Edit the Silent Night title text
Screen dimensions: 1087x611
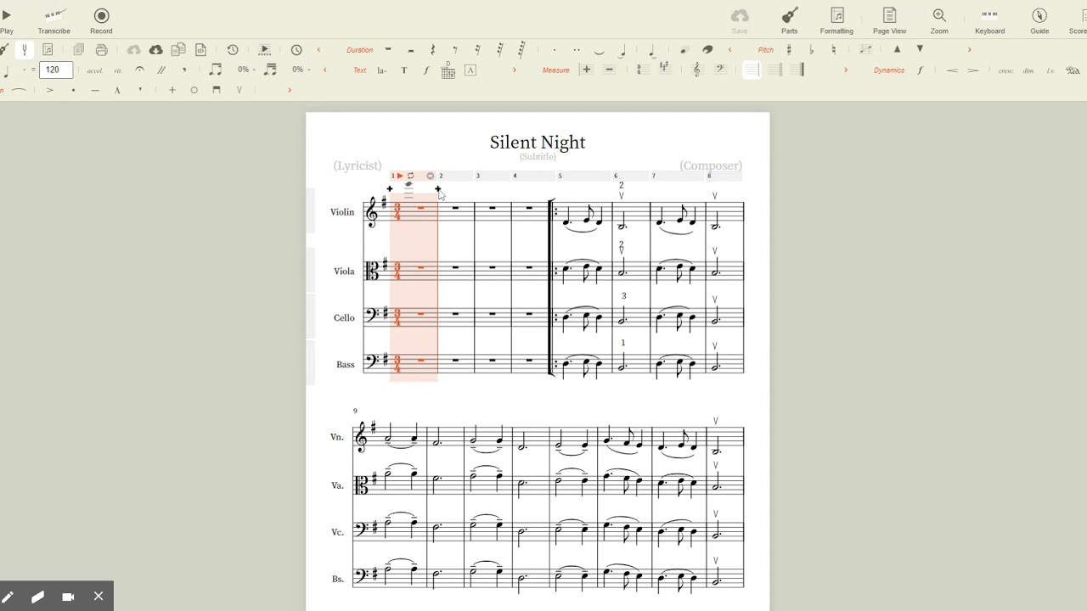tap(538, 142)
